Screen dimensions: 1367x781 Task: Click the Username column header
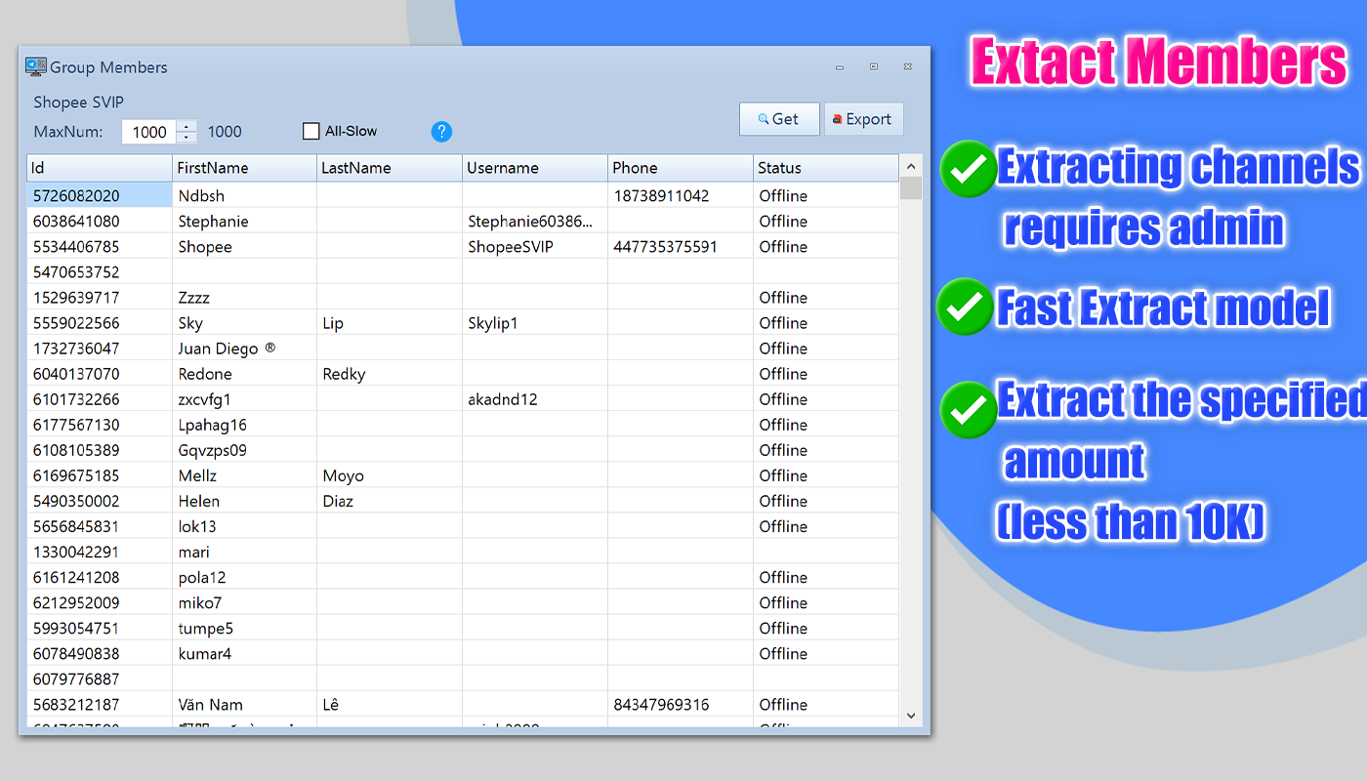[x=533, y=167]
